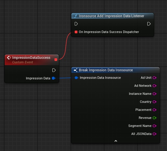Viewport: 167px width, 151px height.
Task: Click the Custom Event subtitle text
Action: tap(23, 62)
